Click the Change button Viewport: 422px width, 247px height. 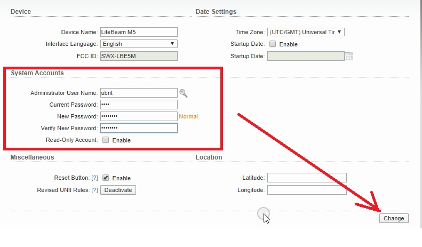[x=394, y=218]
